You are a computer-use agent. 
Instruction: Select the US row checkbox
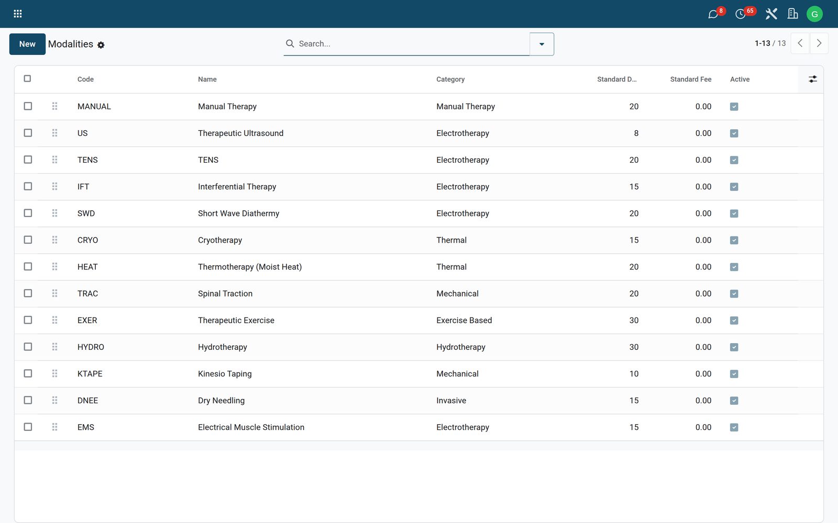point(28,133)
